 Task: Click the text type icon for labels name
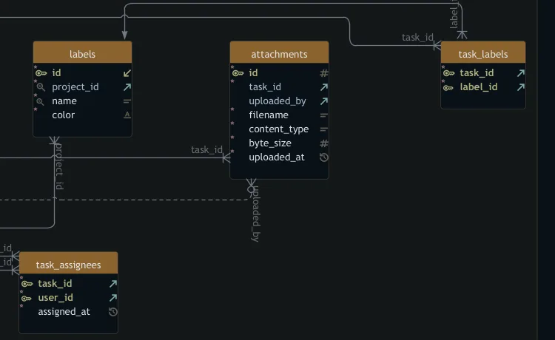pyautogui.click(x=127, y=101)
